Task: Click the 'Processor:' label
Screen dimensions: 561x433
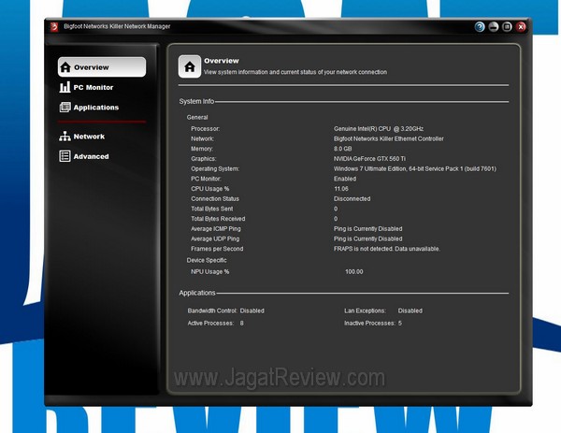Action: pyautogui.click(x=206, y=128)
